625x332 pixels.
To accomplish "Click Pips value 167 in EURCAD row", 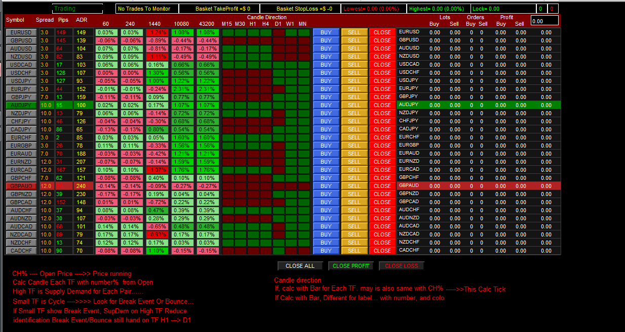I will click(62, 170).
